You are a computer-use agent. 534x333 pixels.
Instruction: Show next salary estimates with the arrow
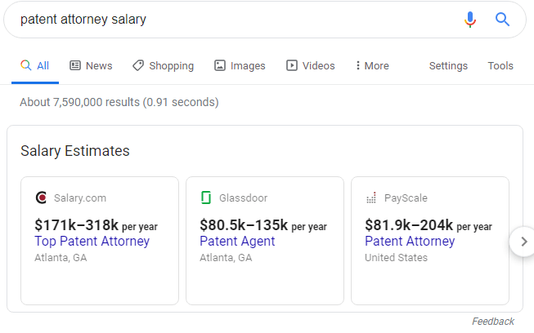[x=521, y=242]
